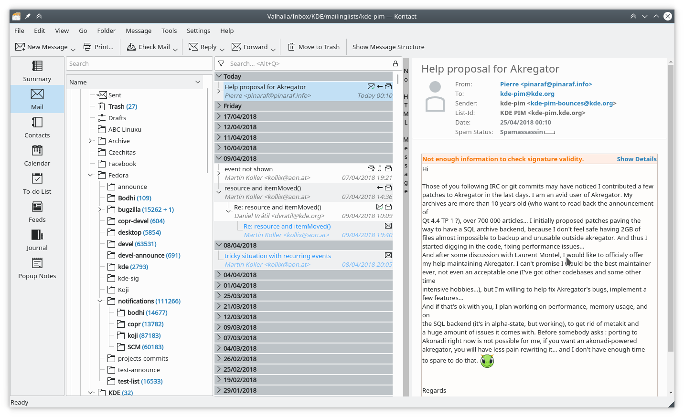This screenshot has height=417, width=684.
Task: Click the Show Details signature link
Action: tap(637, 159)
